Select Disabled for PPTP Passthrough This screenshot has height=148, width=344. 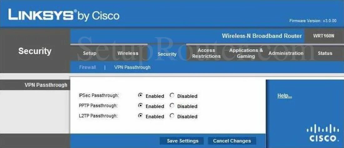(x=172, y=106)
